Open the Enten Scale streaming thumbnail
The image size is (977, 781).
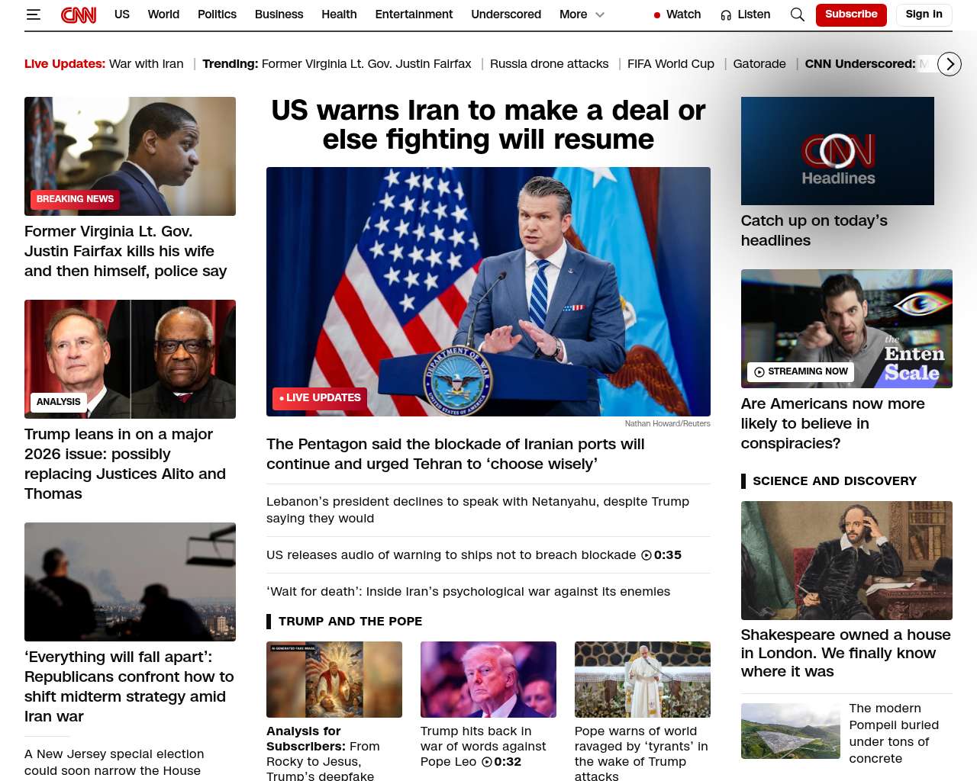point(846,329)
